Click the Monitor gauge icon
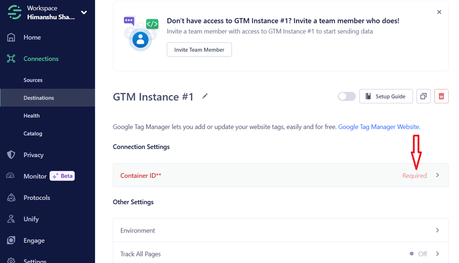The height and width of the screenshot is (263, 459). (10, 176)
